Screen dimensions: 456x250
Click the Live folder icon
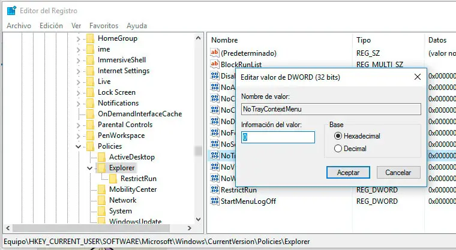click(x=91, y=82)
